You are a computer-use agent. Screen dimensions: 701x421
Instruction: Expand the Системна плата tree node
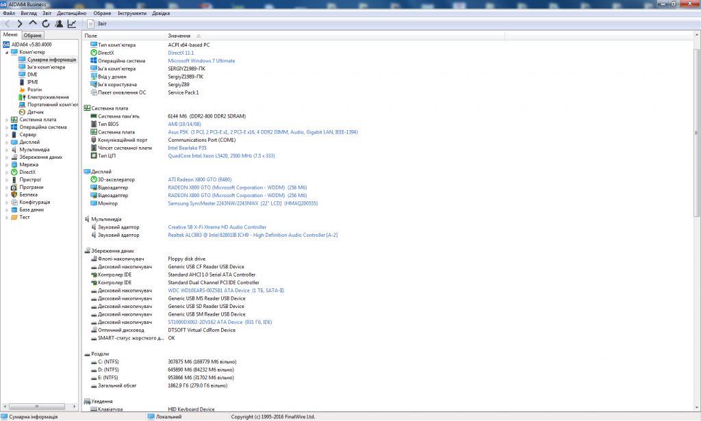tap(7, 120)
